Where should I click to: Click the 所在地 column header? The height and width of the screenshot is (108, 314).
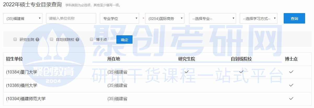114,59
